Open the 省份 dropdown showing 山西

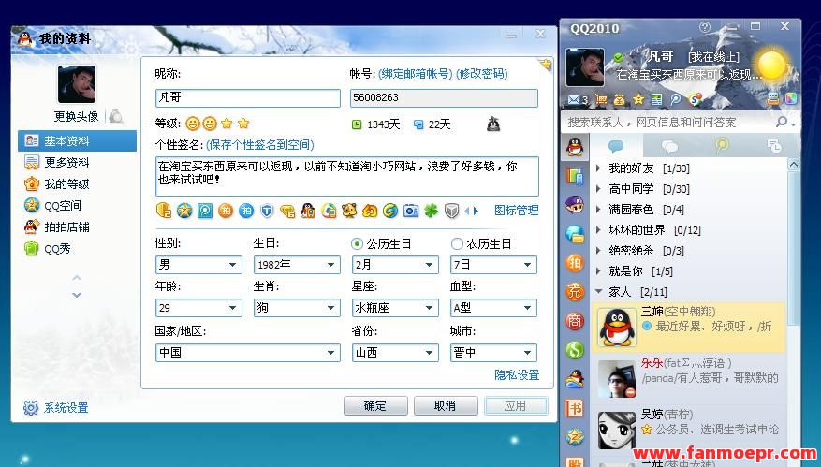coord(395,353)
